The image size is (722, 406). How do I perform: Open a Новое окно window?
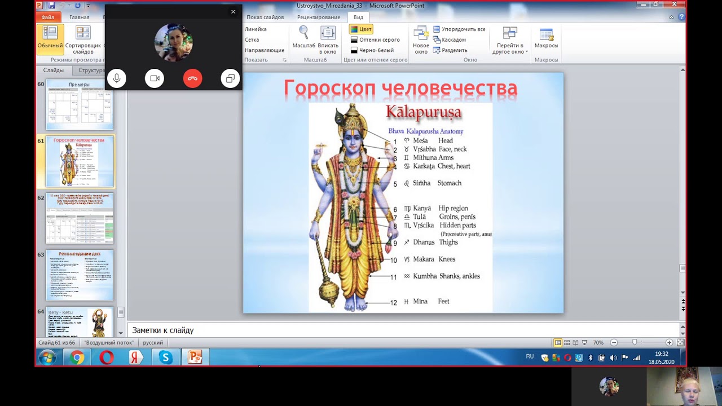[x=421, y=39]
